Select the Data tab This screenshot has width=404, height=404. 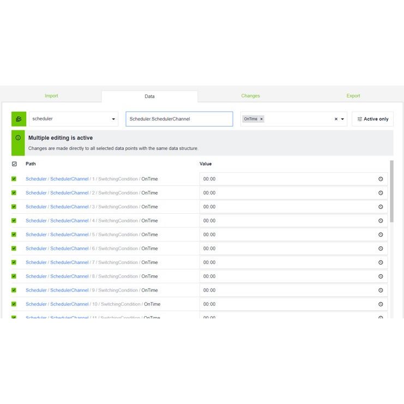pos(149,97)
